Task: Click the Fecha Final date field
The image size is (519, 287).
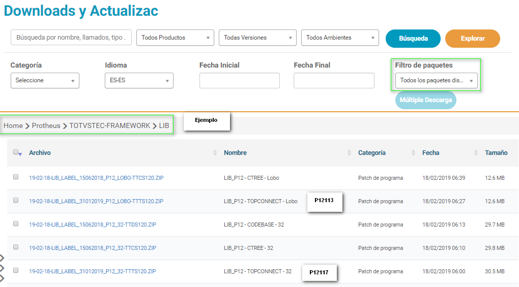Action: (x=334, y=81)
